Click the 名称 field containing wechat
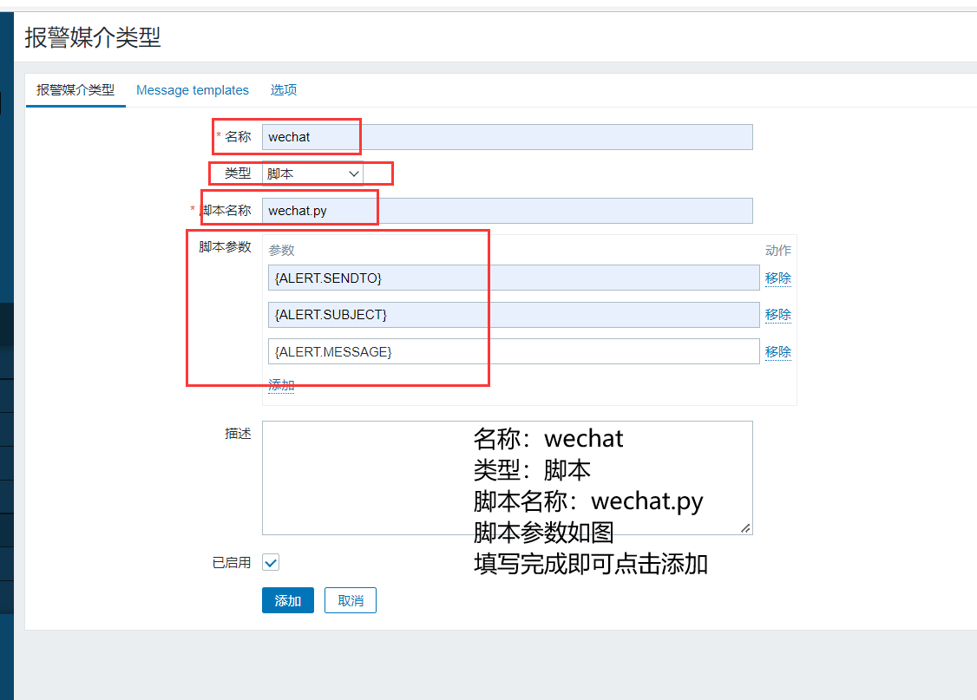Screen dimensions: 977x700 click(508, 137)
